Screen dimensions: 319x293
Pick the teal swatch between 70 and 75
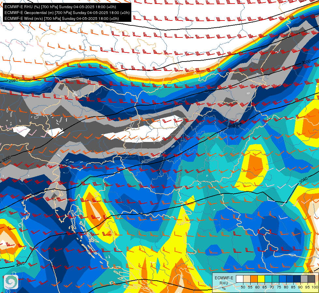tap(275, 279)
